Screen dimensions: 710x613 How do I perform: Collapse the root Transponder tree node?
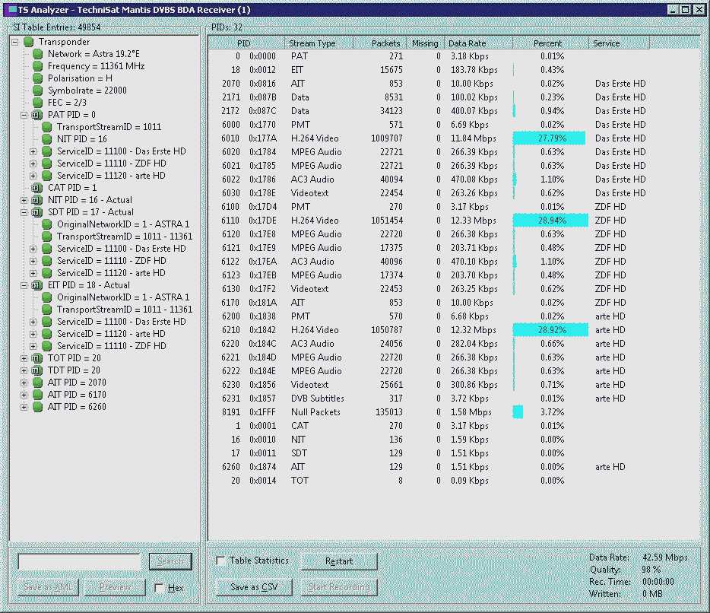click(15, 42)
